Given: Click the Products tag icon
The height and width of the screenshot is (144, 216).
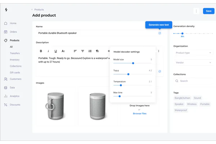Looking at the screenshot, I should click(6, 40).
